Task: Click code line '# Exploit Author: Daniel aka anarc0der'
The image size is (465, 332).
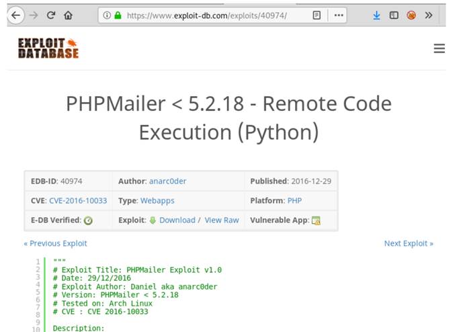Action: [x=135, y=286]
